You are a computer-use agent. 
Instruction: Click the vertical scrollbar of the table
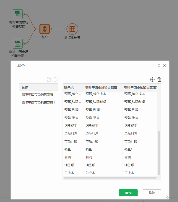pos(159,153)
